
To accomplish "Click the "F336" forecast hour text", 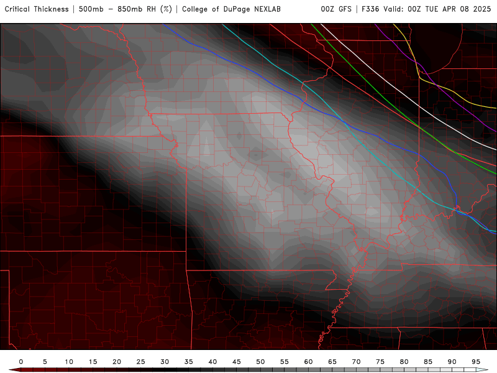I will (x=370, y=9).
